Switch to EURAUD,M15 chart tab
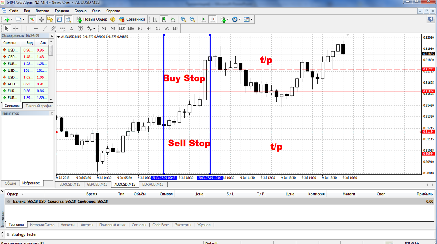 (153, 184)
